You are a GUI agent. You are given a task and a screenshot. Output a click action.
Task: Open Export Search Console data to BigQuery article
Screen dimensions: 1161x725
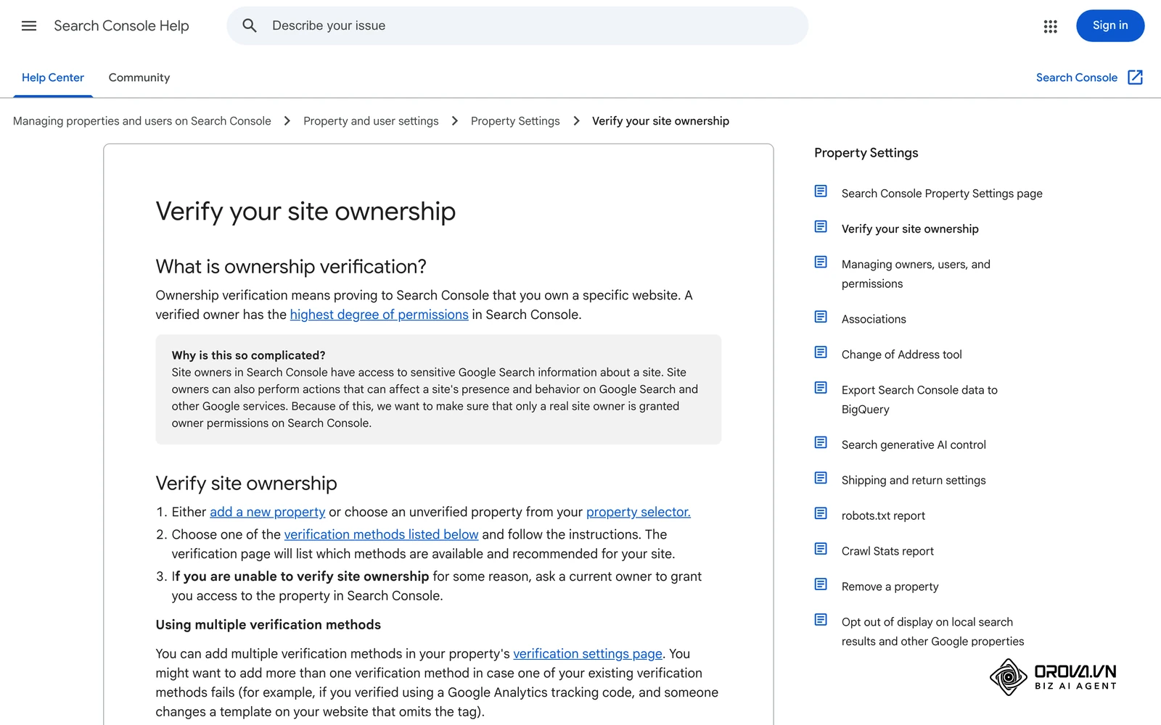pyautogui.click(x=919, y=399)
